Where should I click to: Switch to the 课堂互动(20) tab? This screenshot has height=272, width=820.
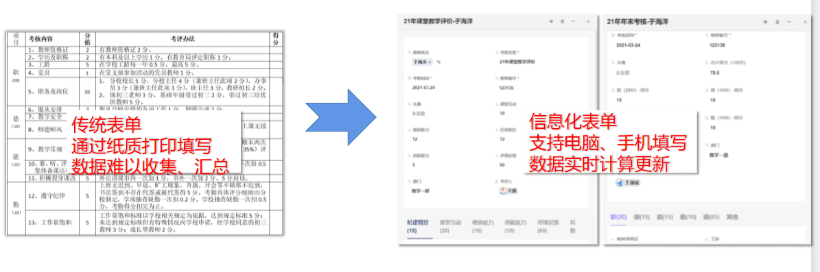pyautogui.click(x=450, y=226)
